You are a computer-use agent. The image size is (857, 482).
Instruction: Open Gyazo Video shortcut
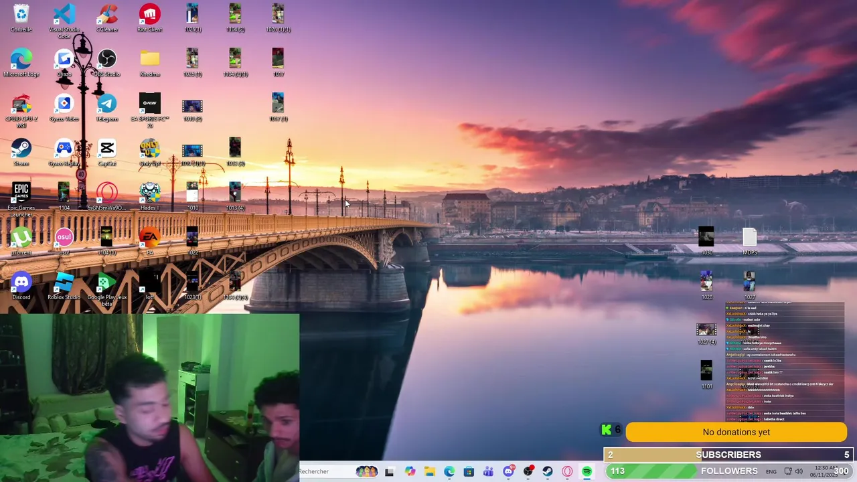tap(64, 108)
